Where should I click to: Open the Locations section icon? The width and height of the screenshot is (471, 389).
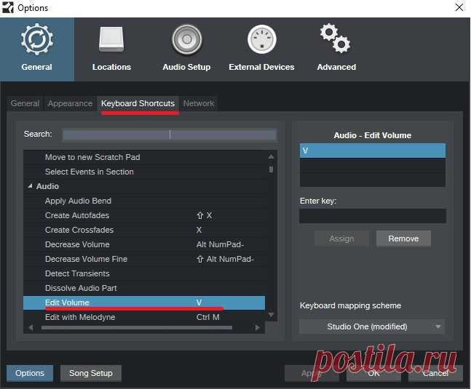click(111, 41)
